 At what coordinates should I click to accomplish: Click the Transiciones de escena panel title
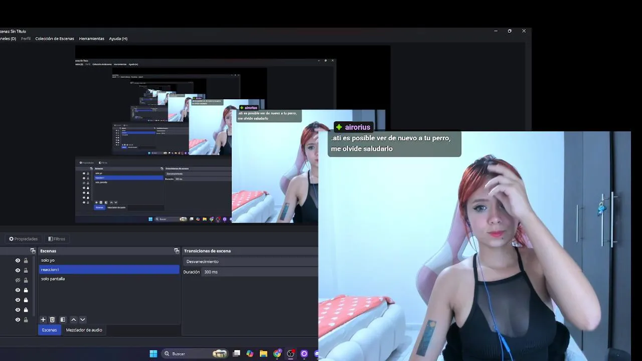[207, 251]
